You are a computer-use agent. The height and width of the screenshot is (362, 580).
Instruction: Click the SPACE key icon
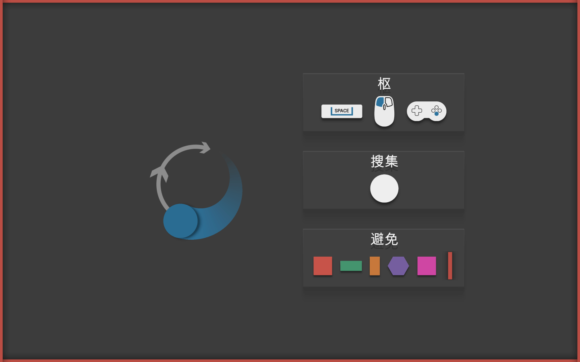click(342, 111)
